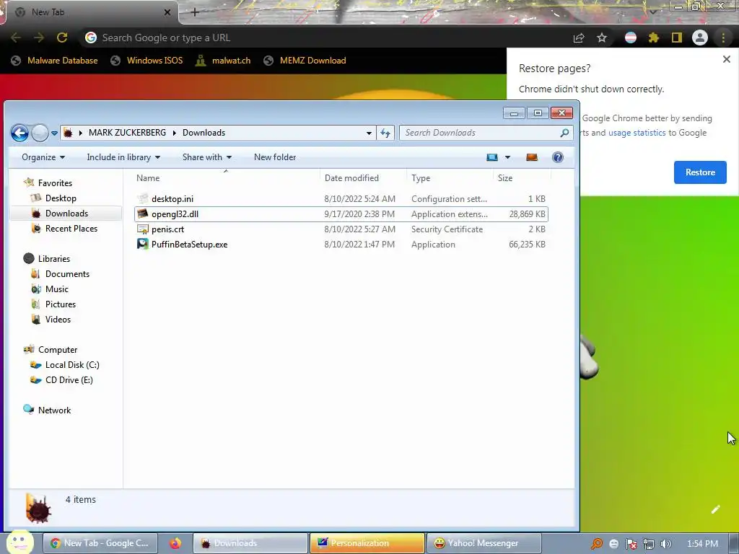This screenshot has height=554, width=739.
Task: Click the search magnifier icon in Explorer
Action: [x=564, y=133]
